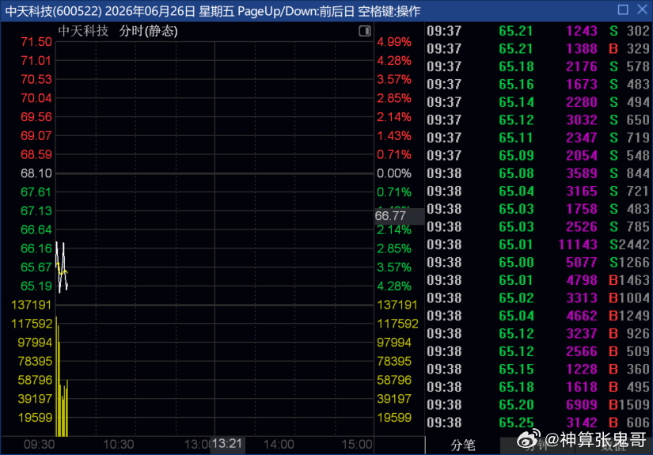The width and height of the screenshot is (653, 455).
Task: Click the 分时(静态) chart mode label
Action: 148,31
